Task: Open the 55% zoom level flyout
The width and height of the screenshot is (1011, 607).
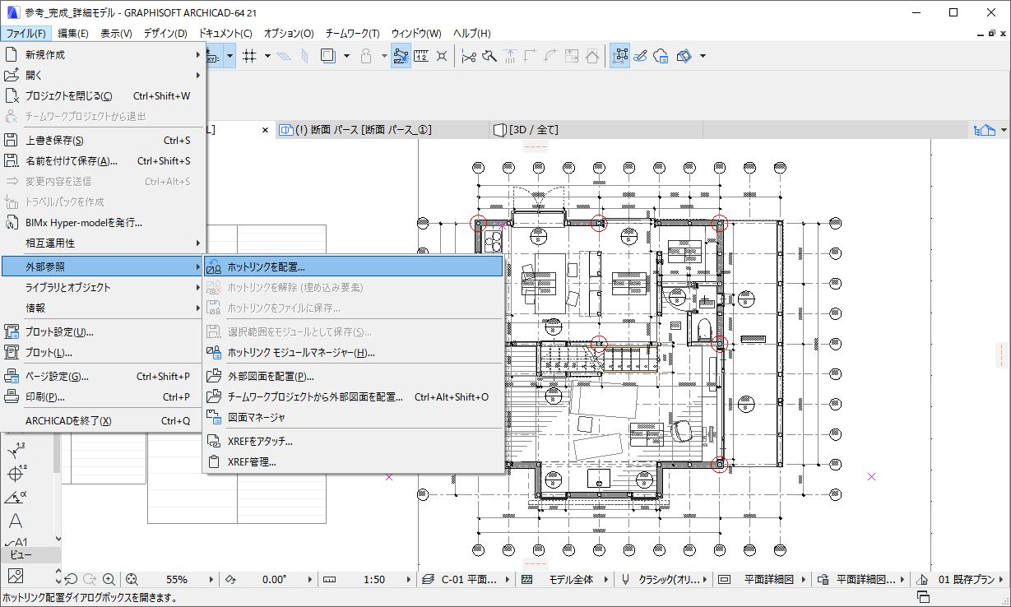Action: [x=213, y=579]
